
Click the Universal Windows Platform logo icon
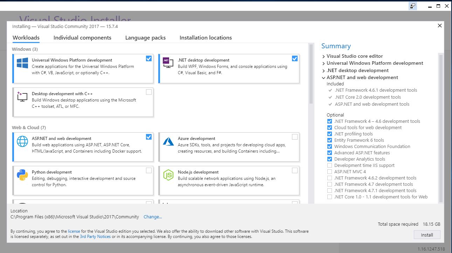click(x=22, y=63)
